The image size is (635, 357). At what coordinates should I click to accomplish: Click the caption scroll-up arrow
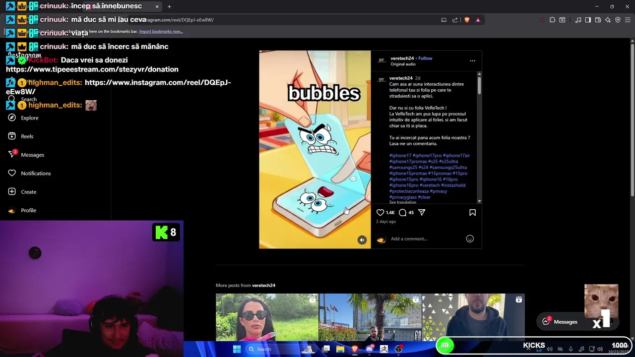click(479, 74)
